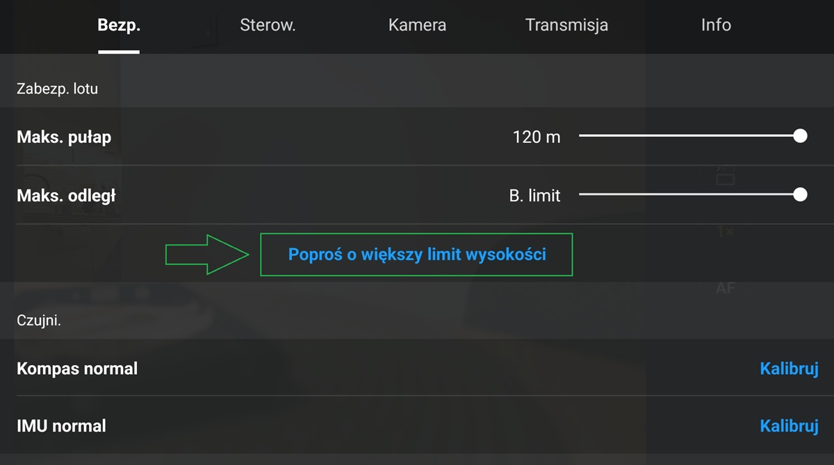This screenshot has width=834, height=465.
Task: Tap the faint 1x zoom indicator
Action: [x=725, y=232]
